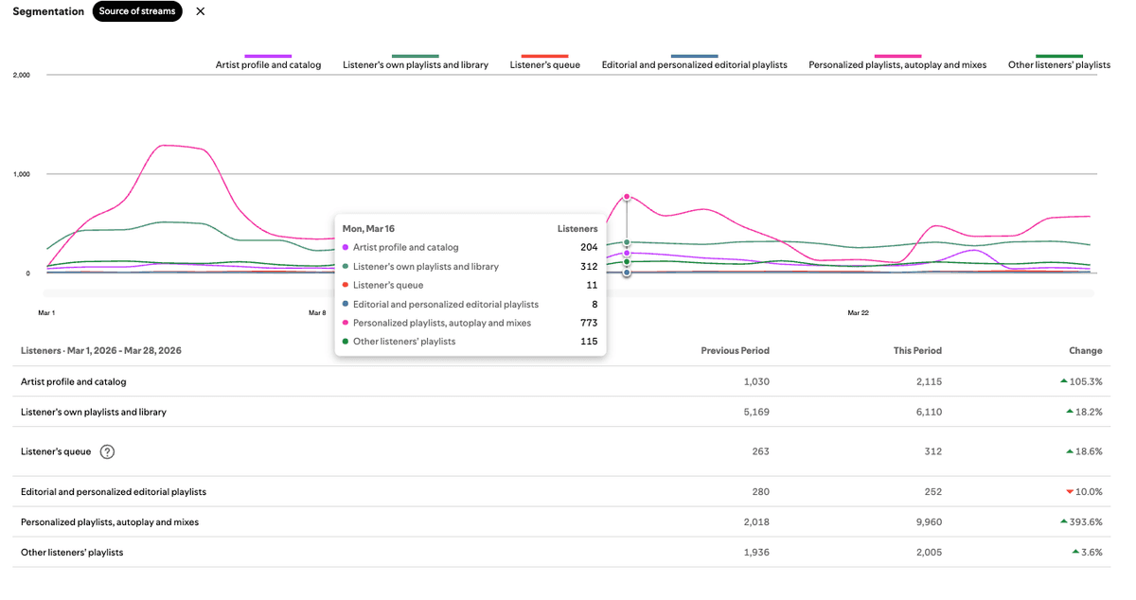
Task: Toggle Listener's queue series in the legend
Action: (x=544, y=65)
